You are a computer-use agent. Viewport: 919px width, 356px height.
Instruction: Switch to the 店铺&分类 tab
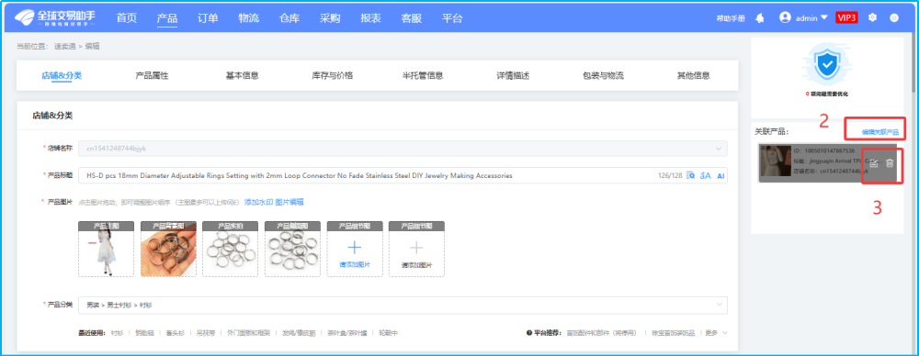pyautogui.click(x=62, y=75)
